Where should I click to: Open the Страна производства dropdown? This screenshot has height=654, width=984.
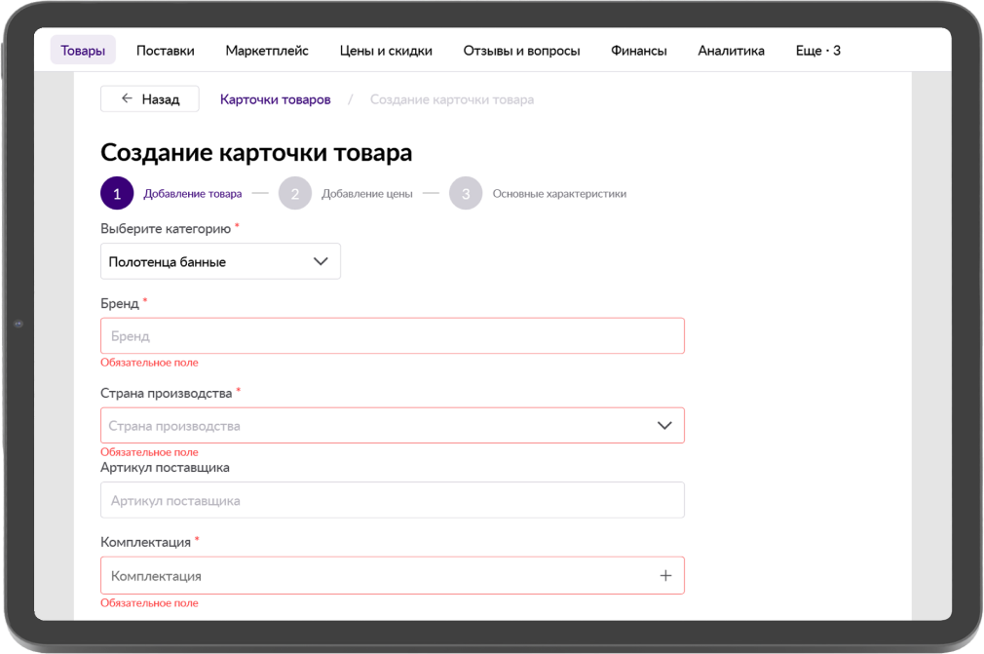[392, 426]
